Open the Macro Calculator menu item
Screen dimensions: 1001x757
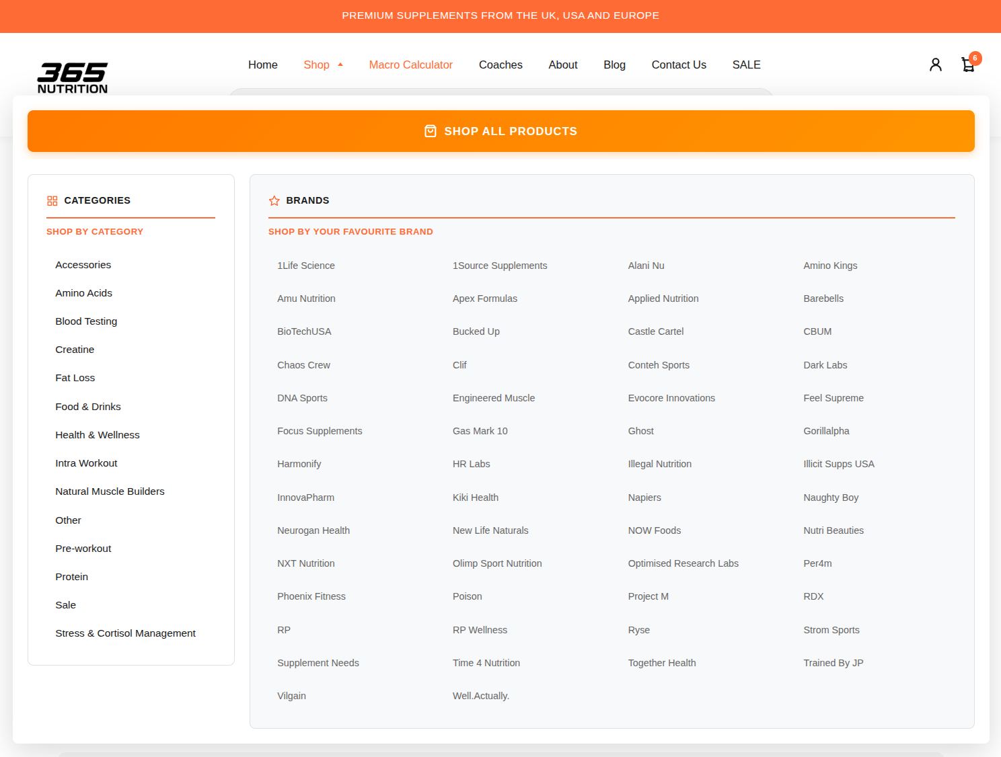tap(411, 65)
